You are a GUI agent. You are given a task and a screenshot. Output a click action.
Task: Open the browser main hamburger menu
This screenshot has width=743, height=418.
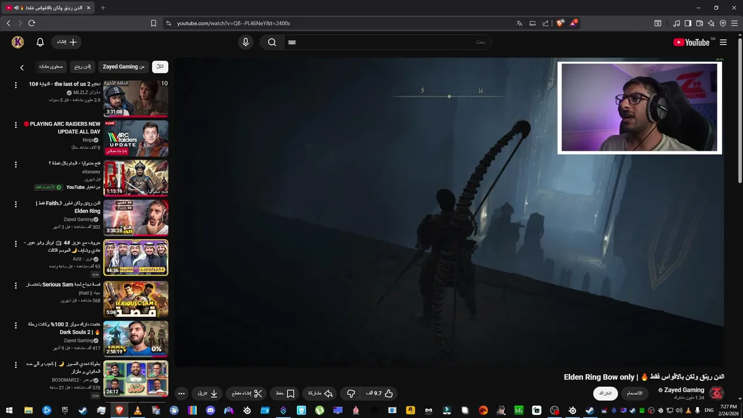coord(734,23)
